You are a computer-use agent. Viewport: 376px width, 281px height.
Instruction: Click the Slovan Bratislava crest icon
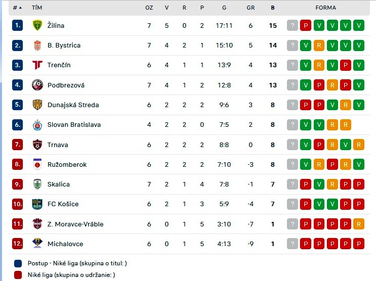(37, 124)
